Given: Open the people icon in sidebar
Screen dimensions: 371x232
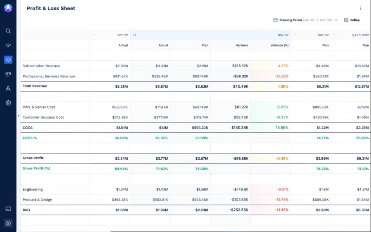Looking at the screenshot, I should point(8,89).
